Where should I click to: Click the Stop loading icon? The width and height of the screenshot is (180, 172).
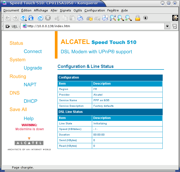coord(48,18)
